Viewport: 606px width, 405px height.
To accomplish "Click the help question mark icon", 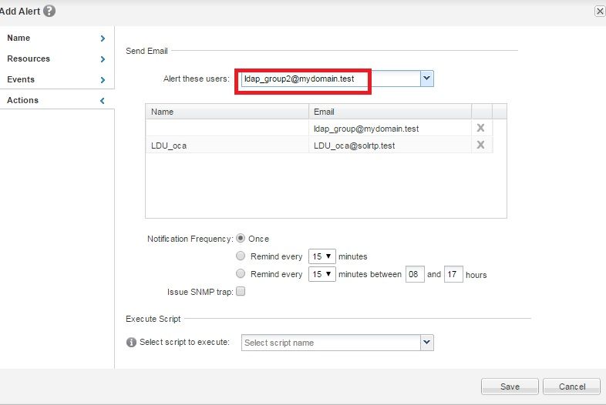I will coord(49,11).
